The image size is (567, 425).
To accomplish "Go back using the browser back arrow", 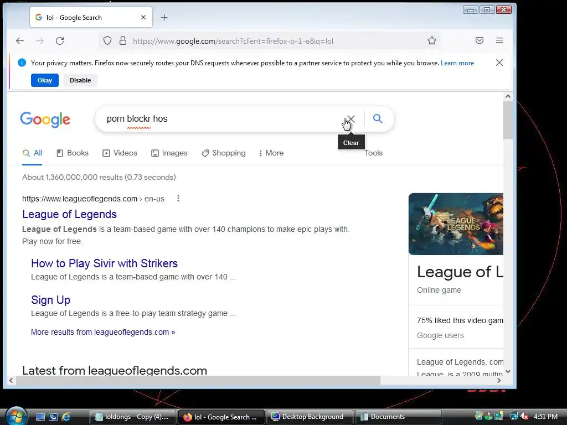I will (20, 41).
